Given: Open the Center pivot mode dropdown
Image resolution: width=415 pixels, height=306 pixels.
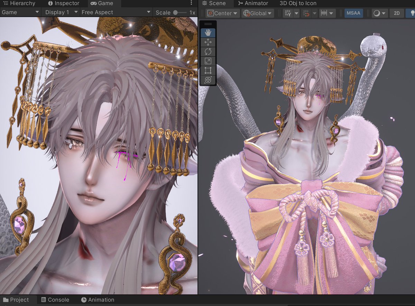Looking at the screenshot, I should click(223, 13).
